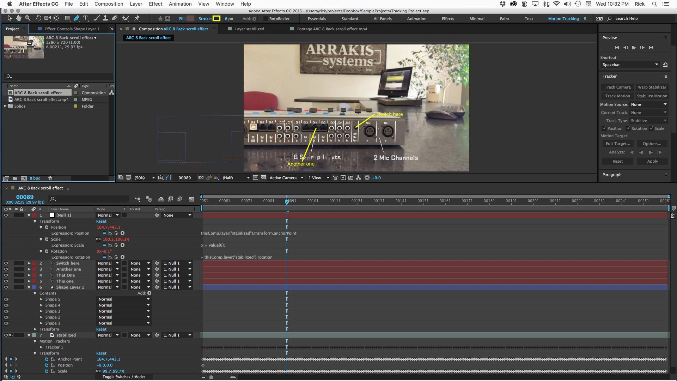Toggle visibility of the stabilized layer

click(x=6, y=335)
